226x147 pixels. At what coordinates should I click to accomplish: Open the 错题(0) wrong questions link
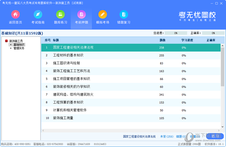click(x=181, y=136)
